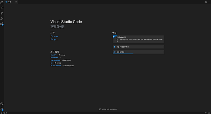
Task: Open the Explorer view in activity bar
Action: 2,2
